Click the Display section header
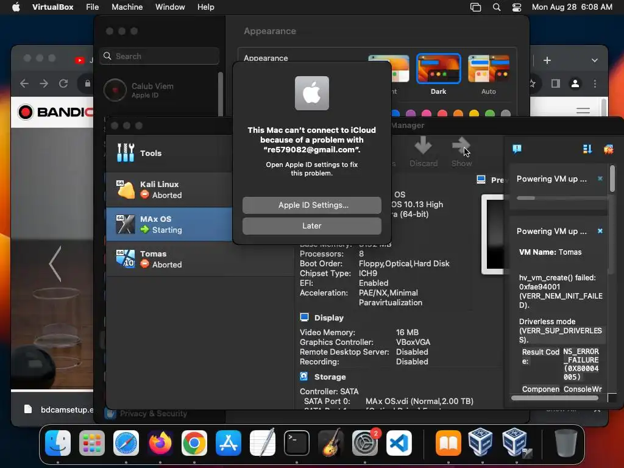624x468 pixels. (328, 317)
